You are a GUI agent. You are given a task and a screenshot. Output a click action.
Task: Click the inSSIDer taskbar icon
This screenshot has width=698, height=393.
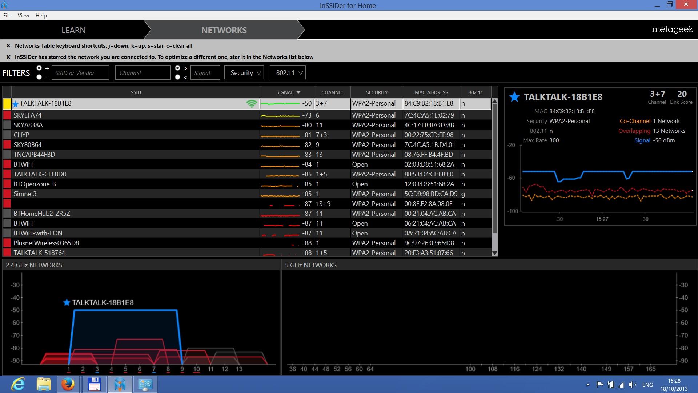[x=120, y=384]
